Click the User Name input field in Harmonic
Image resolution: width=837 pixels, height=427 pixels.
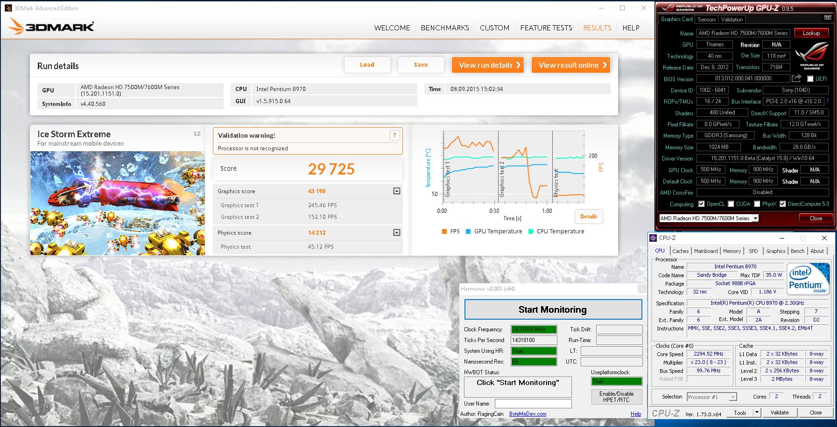[533, 404]
